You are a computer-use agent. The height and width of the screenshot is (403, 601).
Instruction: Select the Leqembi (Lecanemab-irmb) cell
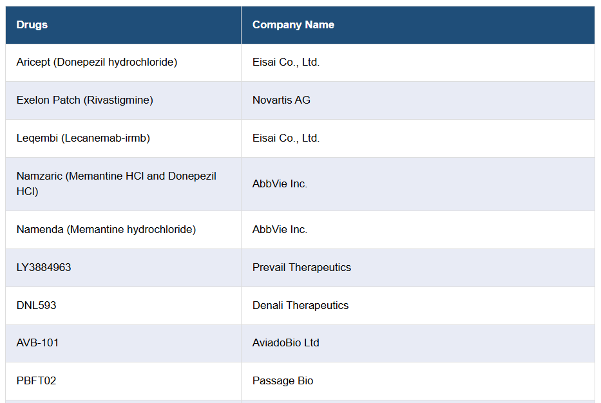(x=83, y=138)
